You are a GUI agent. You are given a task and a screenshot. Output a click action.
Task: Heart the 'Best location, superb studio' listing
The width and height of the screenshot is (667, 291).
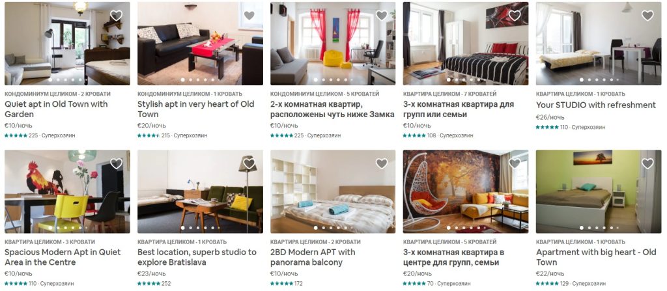[249, 163]
